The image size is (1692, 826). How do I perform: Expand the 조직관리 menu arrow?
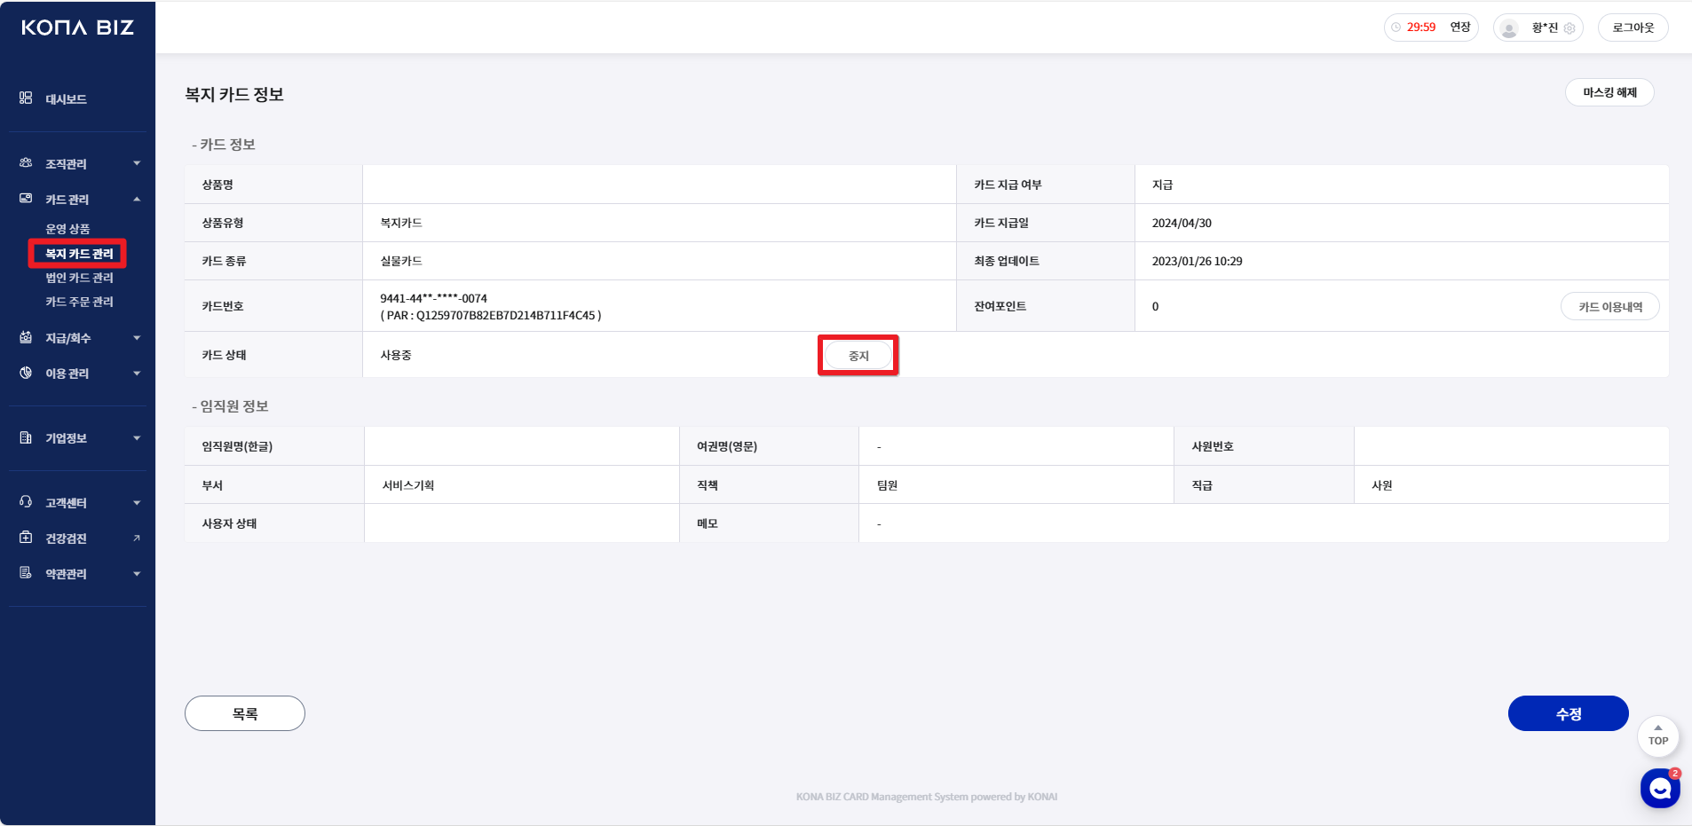click(x=137, y=164)
